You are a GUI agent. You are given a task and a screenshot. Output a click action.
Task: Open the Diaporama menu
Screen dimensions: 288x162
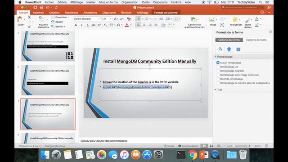(x=160, y=2)
